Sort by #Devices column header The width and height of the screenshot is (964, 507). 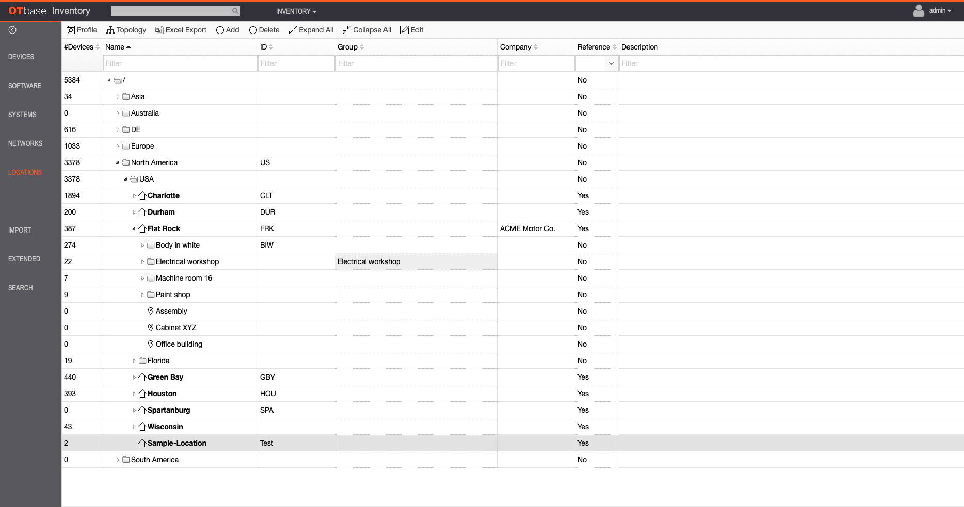[x=82, y=47]
